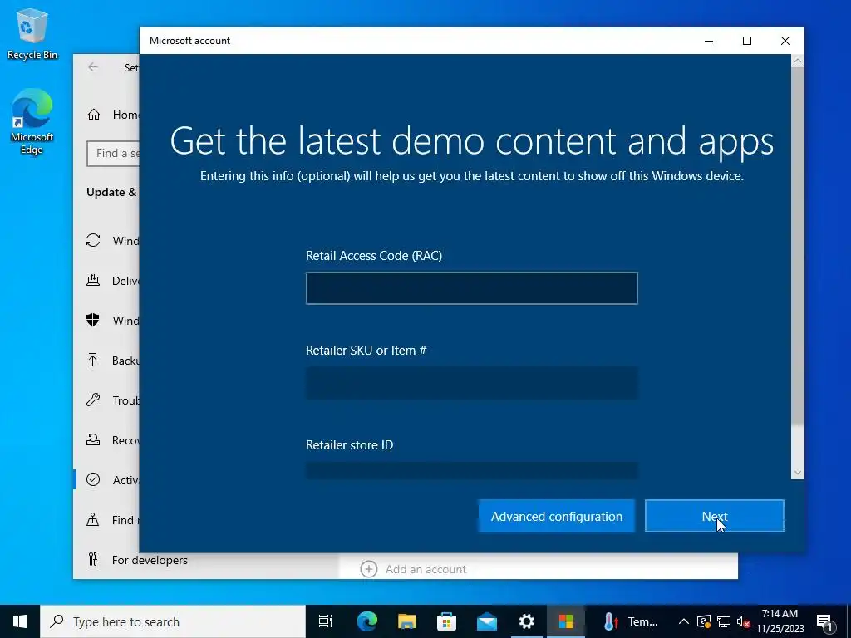
Task: Select the Recovery icon in Settings
Action: pos(93,440)
